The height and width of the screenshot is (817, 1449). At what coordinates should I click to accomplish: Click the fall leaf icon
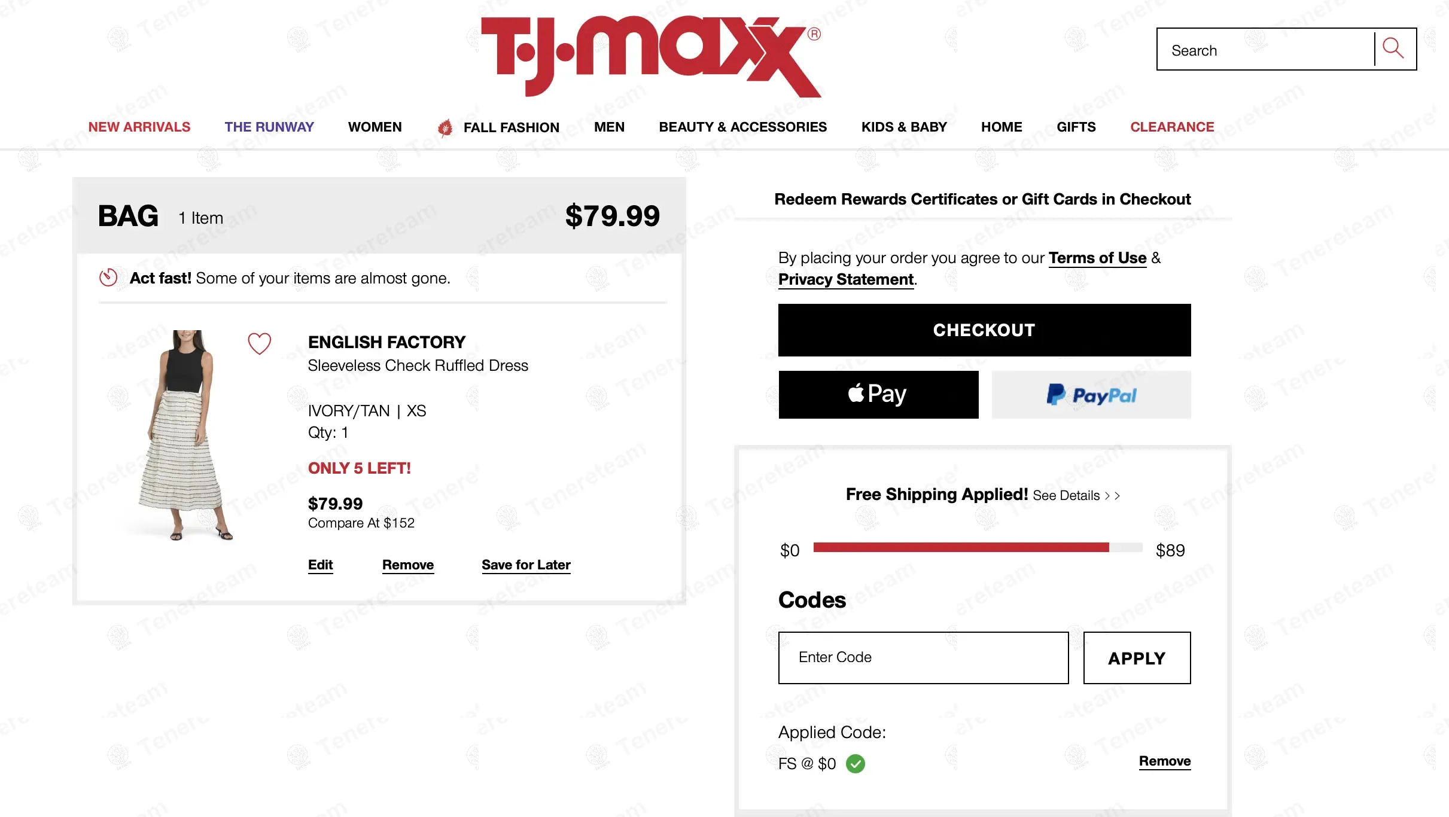pos(445,127)
